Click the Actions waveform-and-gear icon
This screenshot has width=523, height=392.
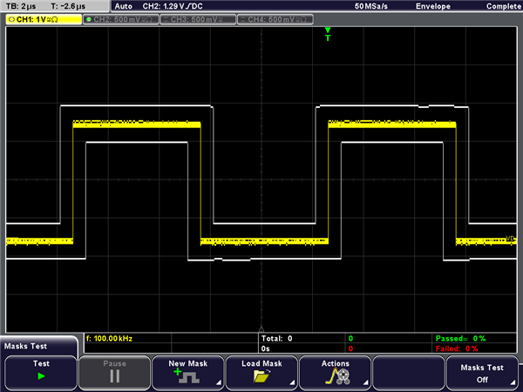click(x=336, y=377)
